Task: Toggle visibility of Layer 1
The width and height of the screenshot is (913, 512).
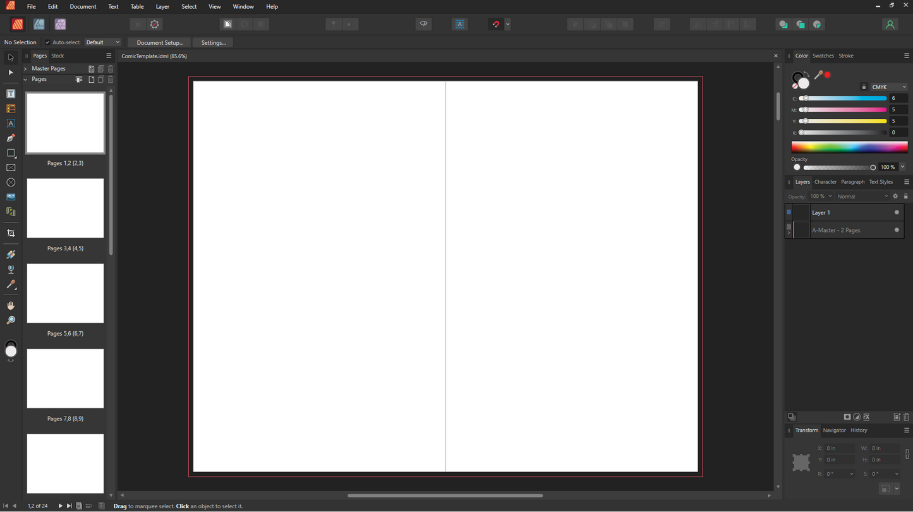Action: pyautogui.click(x=897, y=212)
